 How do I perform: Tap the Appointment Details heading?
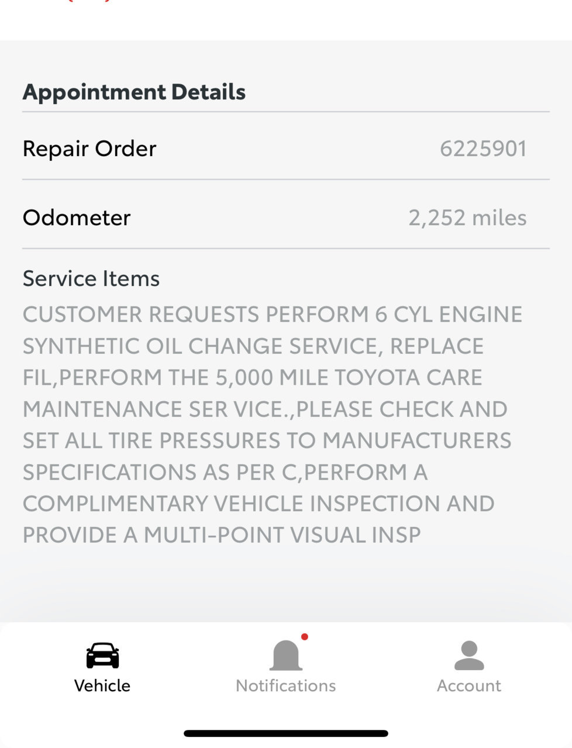134,92
